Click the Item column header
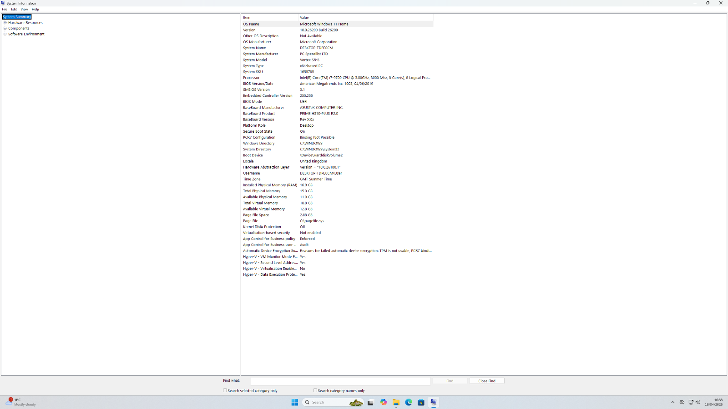This screenshot has height=409, width=728. coord(270,17)
